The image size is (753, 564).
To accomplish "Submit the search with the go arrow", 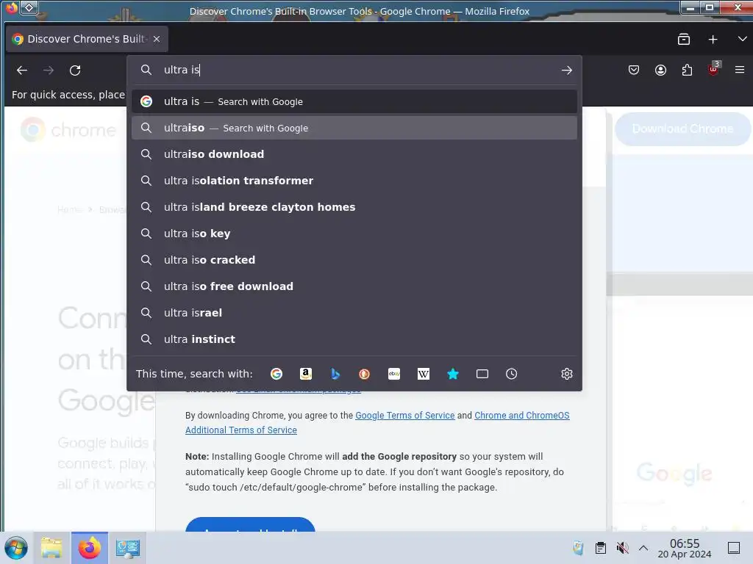I will [x=567, y=70].
